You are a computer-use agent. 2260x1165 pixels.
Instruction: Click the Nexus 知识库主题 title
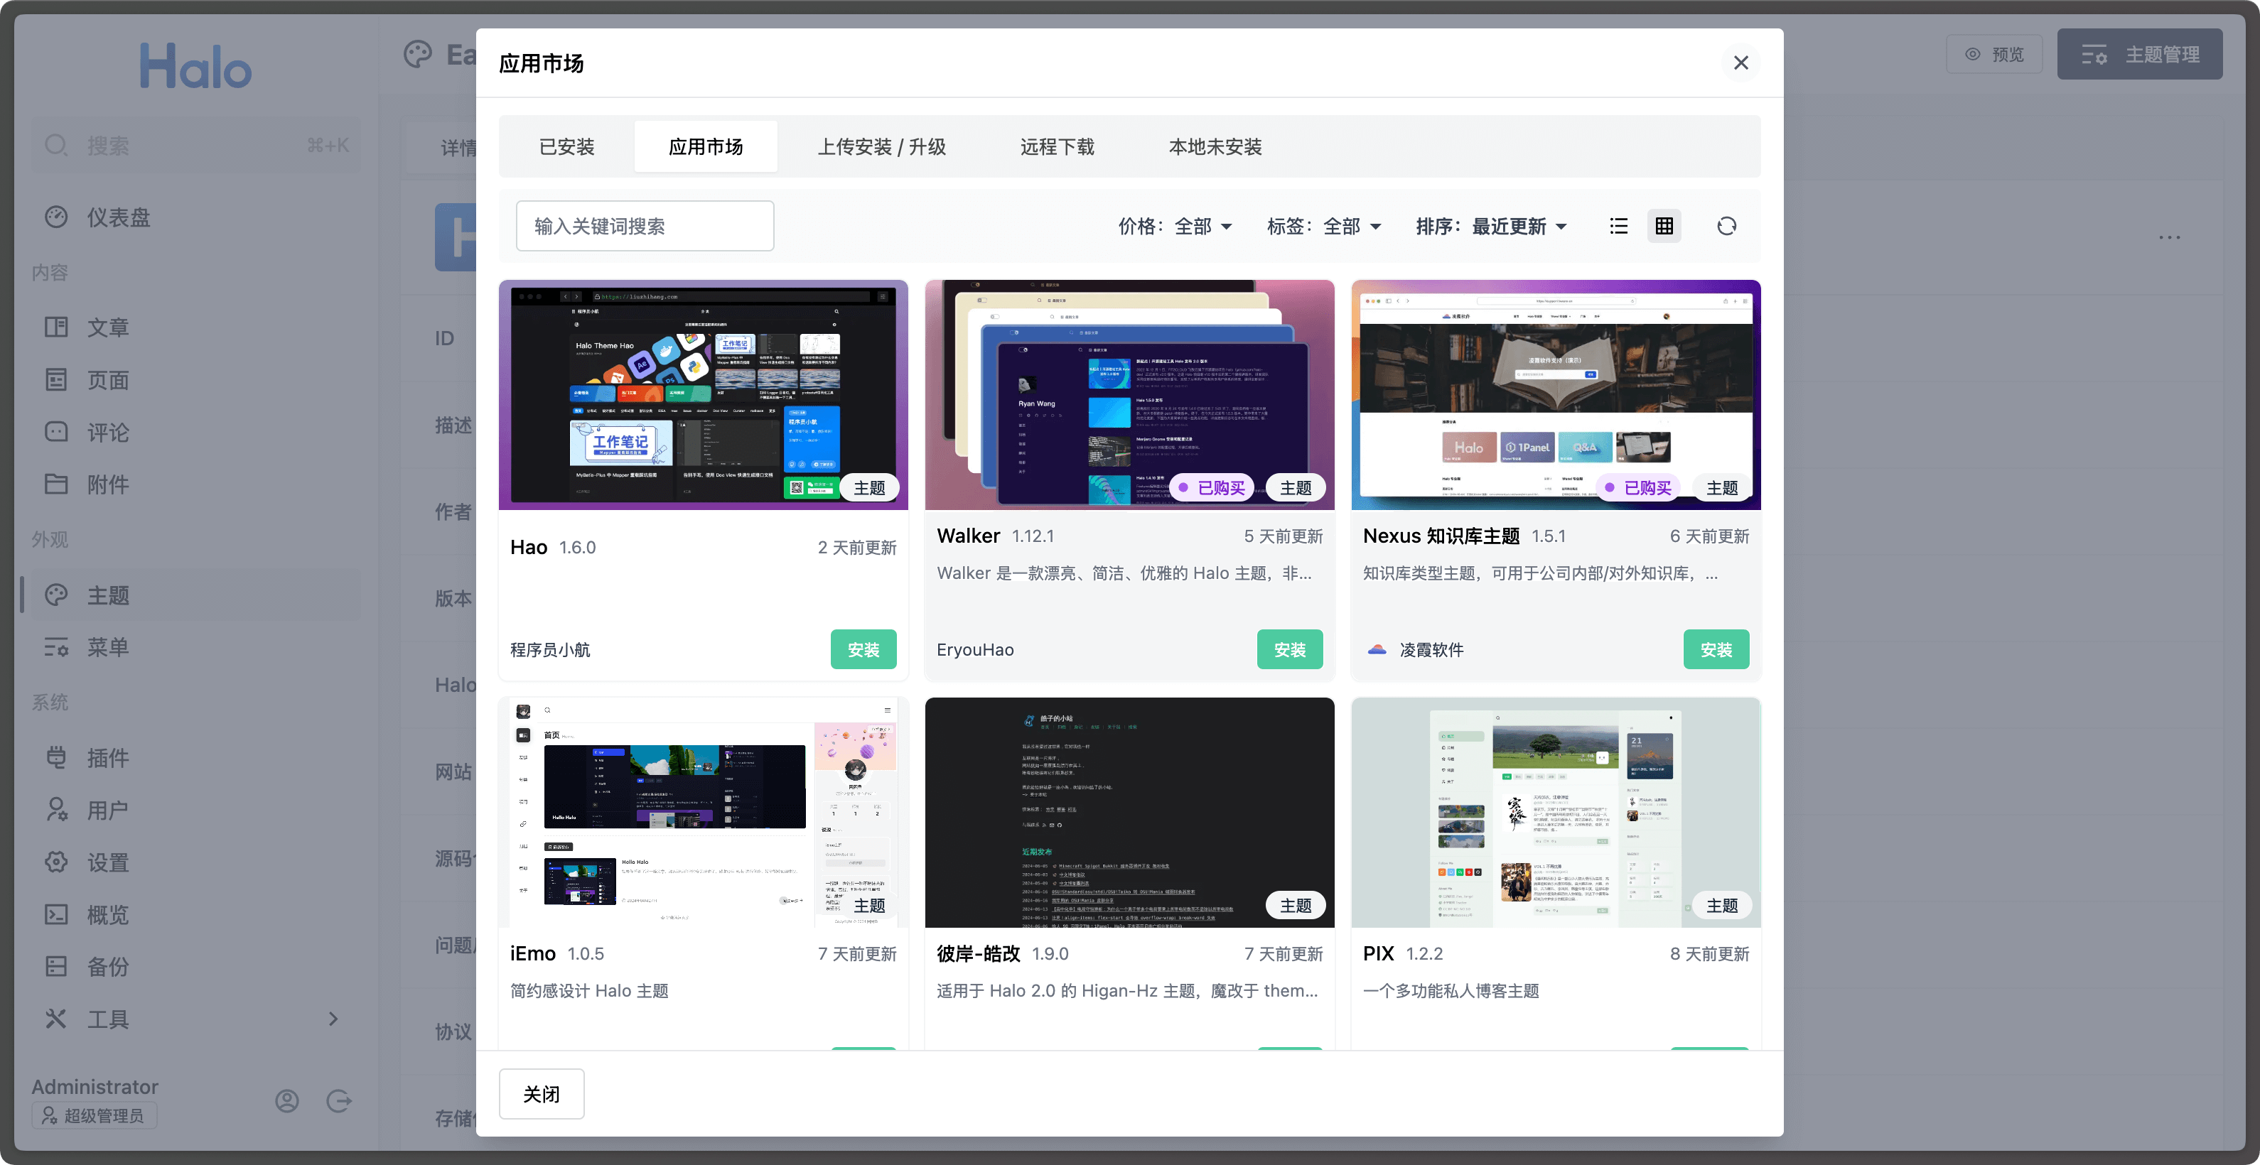[1441, 536]
